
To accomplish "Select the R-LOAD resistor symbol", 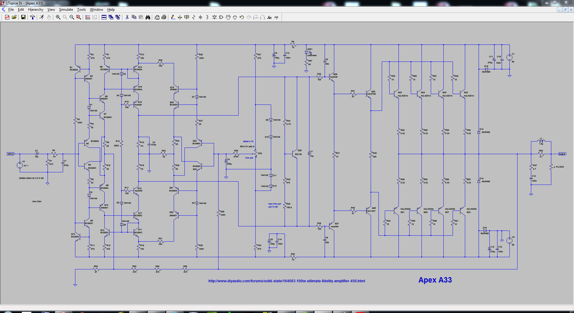I will click(x=551, y=167).
